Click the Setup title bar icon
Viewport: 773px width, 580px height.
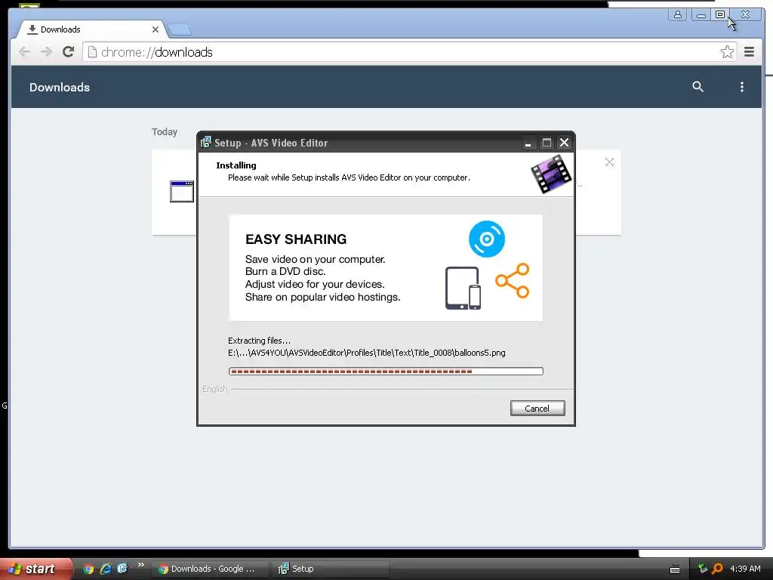(206, 143)
